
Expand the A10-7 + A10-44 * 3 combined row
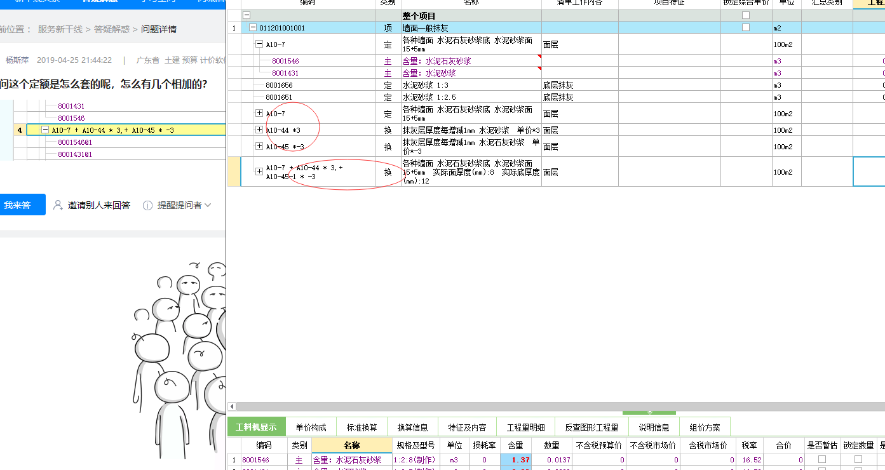[259, 171]
